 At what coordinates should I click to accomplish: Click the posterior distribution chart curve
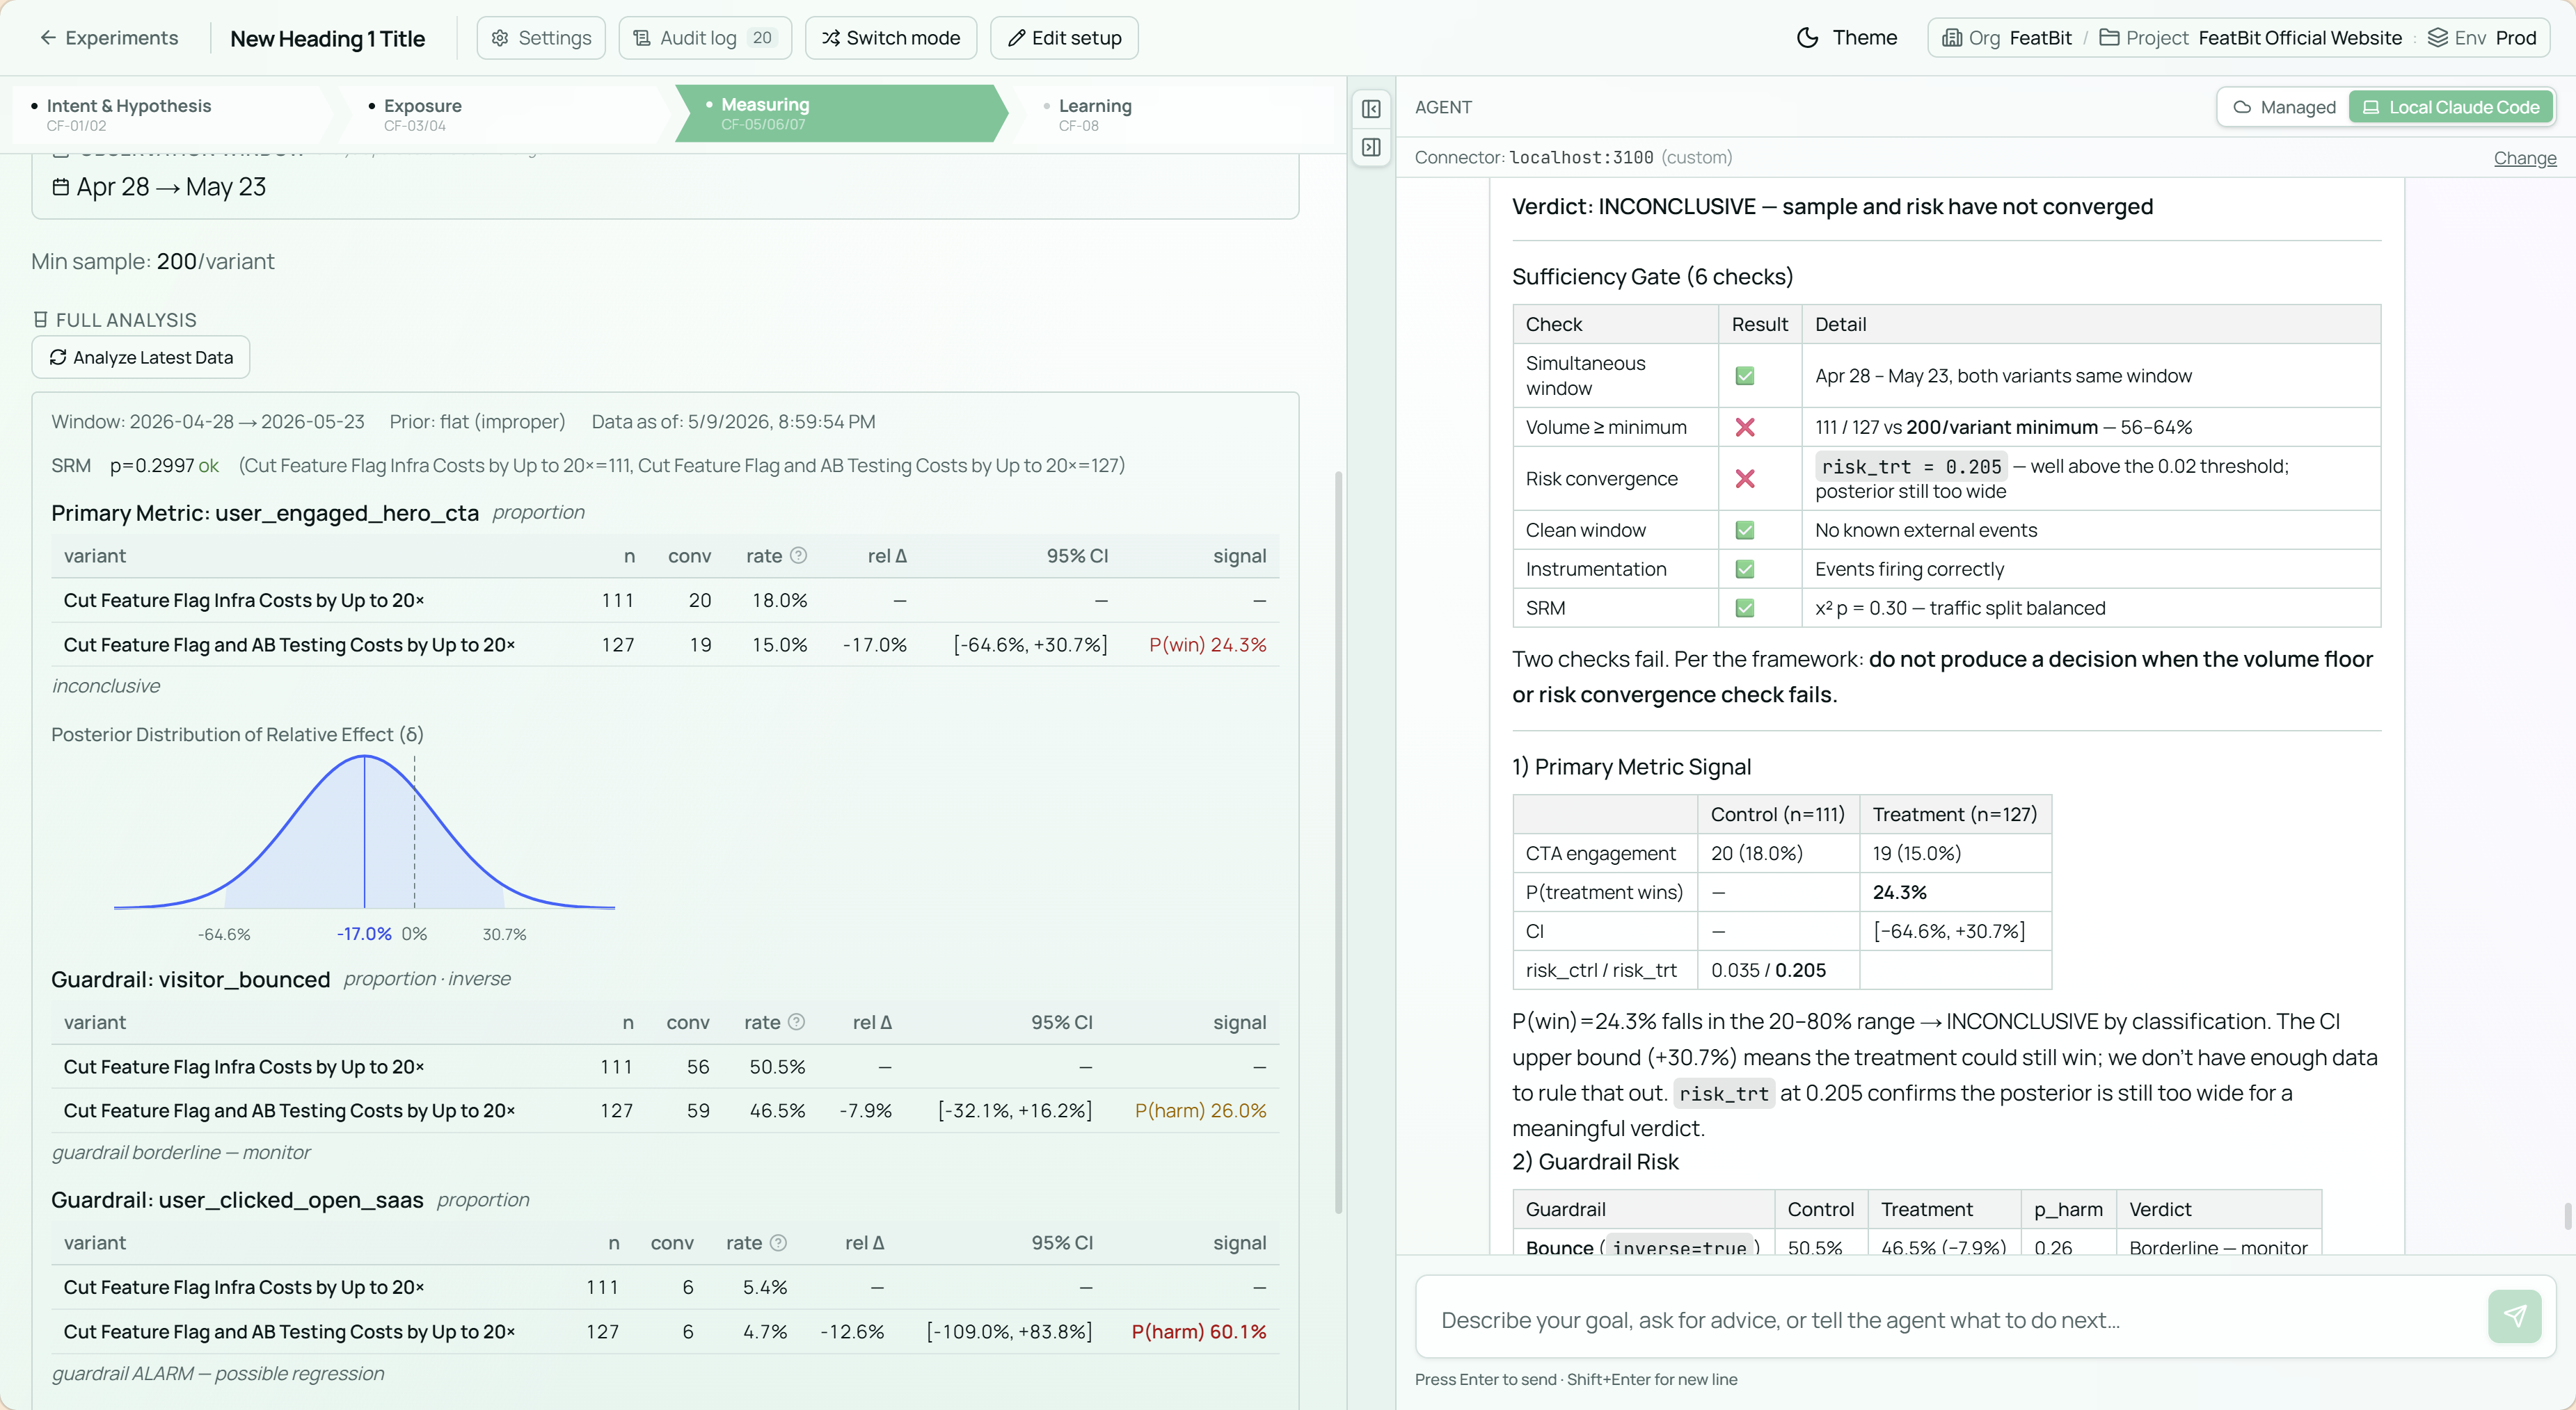(x=364, y=832)
